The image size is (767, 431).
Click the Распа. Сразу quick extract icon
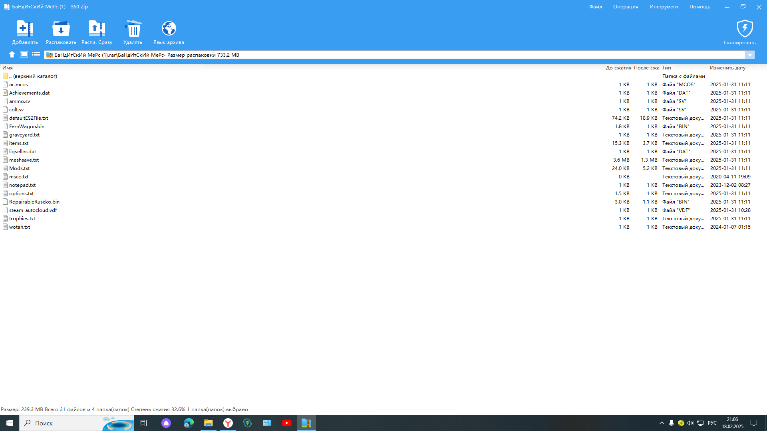pos(97,29)
